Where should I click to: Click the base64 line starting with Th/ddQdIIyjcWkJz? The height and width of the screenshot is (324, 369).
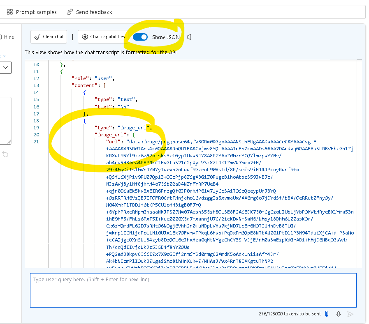[148, 247]
